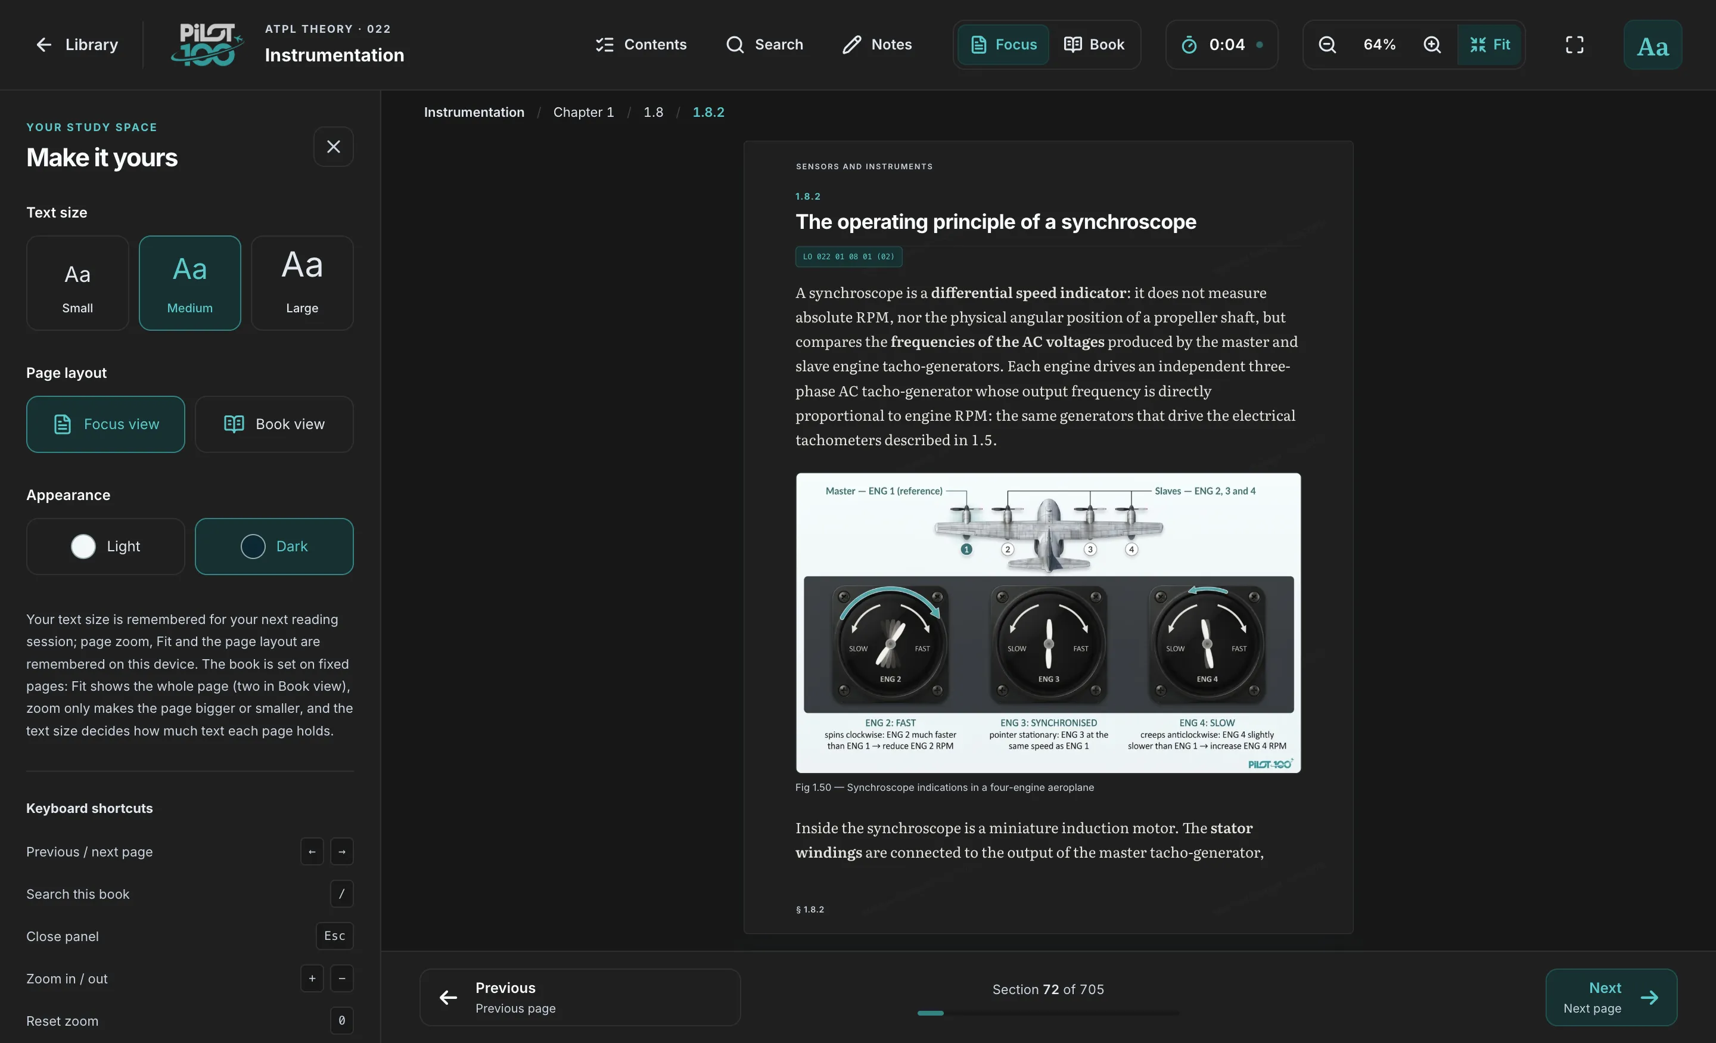Screen dimensions: 1716x1043
Task: Click the 1.8 breadcrumb
Action: (x=653, y=112)
